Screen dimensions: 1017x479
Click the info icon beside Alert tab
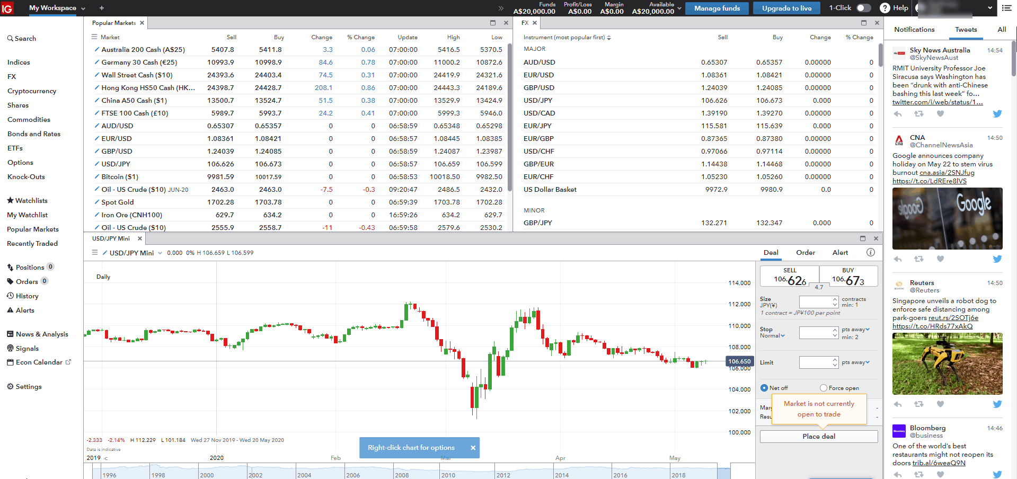[x=871, y=253]
